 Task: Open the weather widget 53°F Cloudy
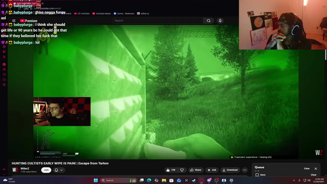click(8, 180)
